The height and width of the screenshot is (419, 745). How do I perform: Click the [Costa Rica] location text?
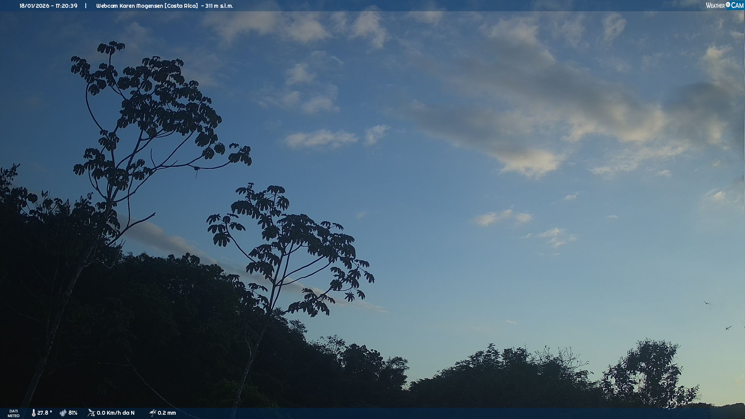[181, 6]
